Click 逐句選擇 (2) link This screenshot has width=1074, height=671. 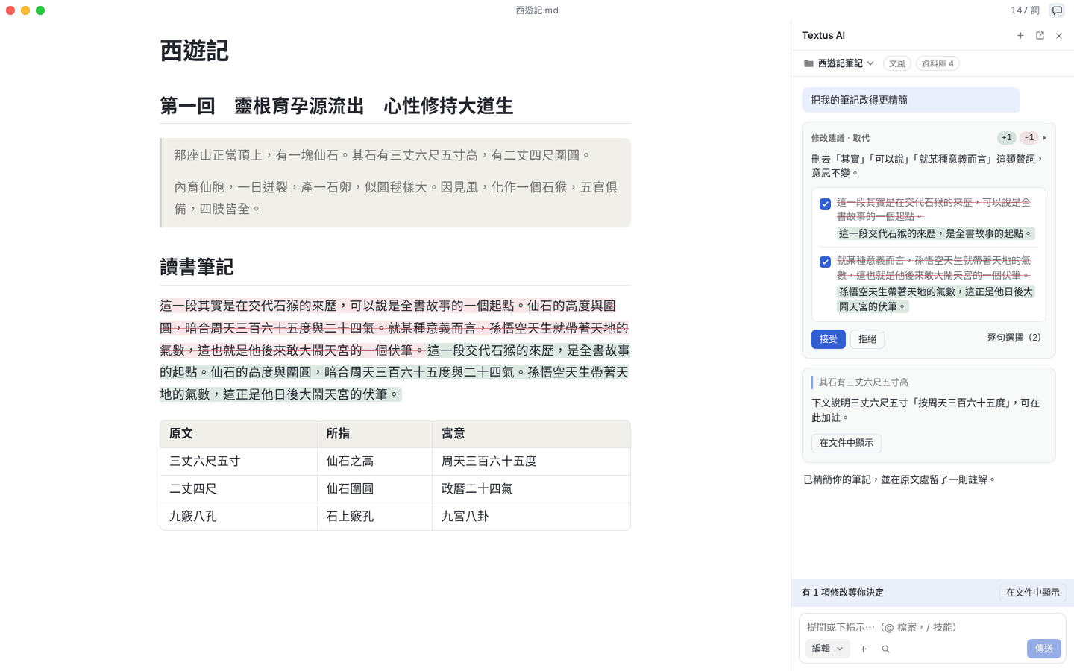(1014, 338)
